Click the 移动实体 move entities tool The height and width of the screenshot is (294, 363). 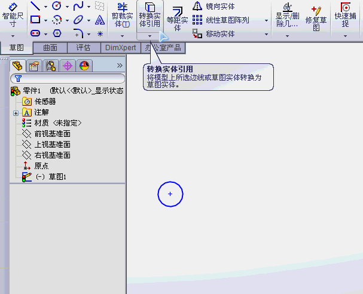[213, 34]
